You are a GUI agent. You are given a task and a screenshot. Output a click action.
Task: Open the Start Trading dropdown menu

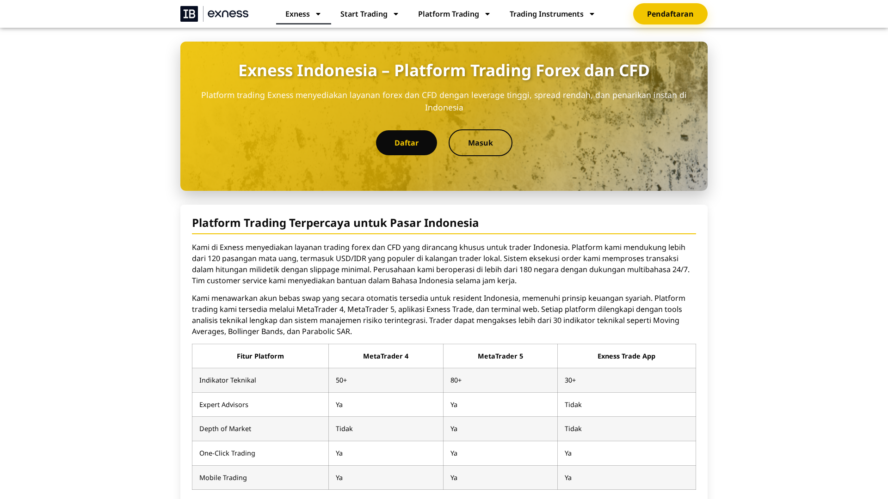click(396, 14)
